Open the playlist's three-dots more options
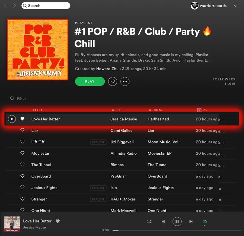 coord(125,81)
